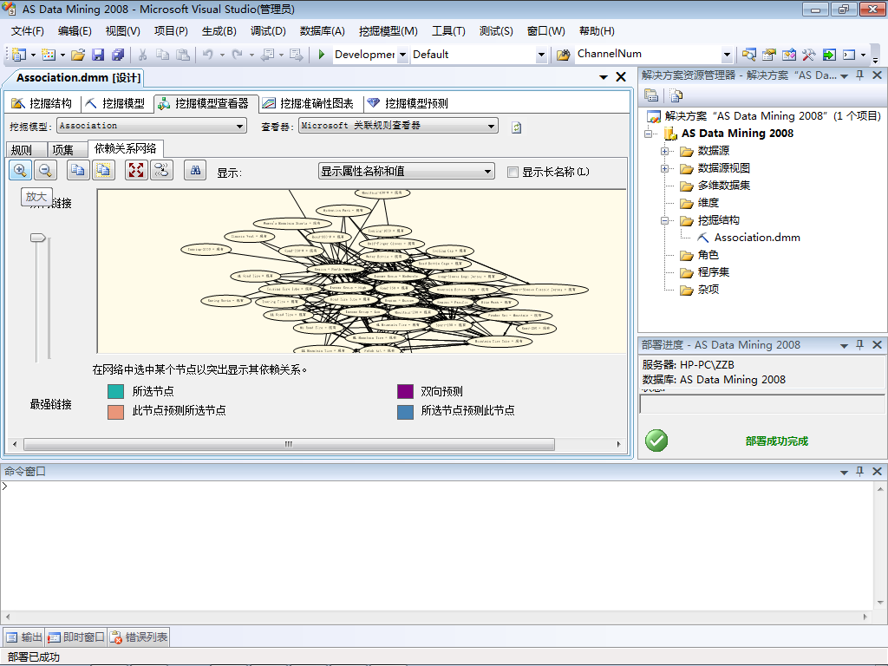This screenshot has height=666, width=888.
Task: Collapse the 挖掘结构 folder node
Action: [665, 221]
